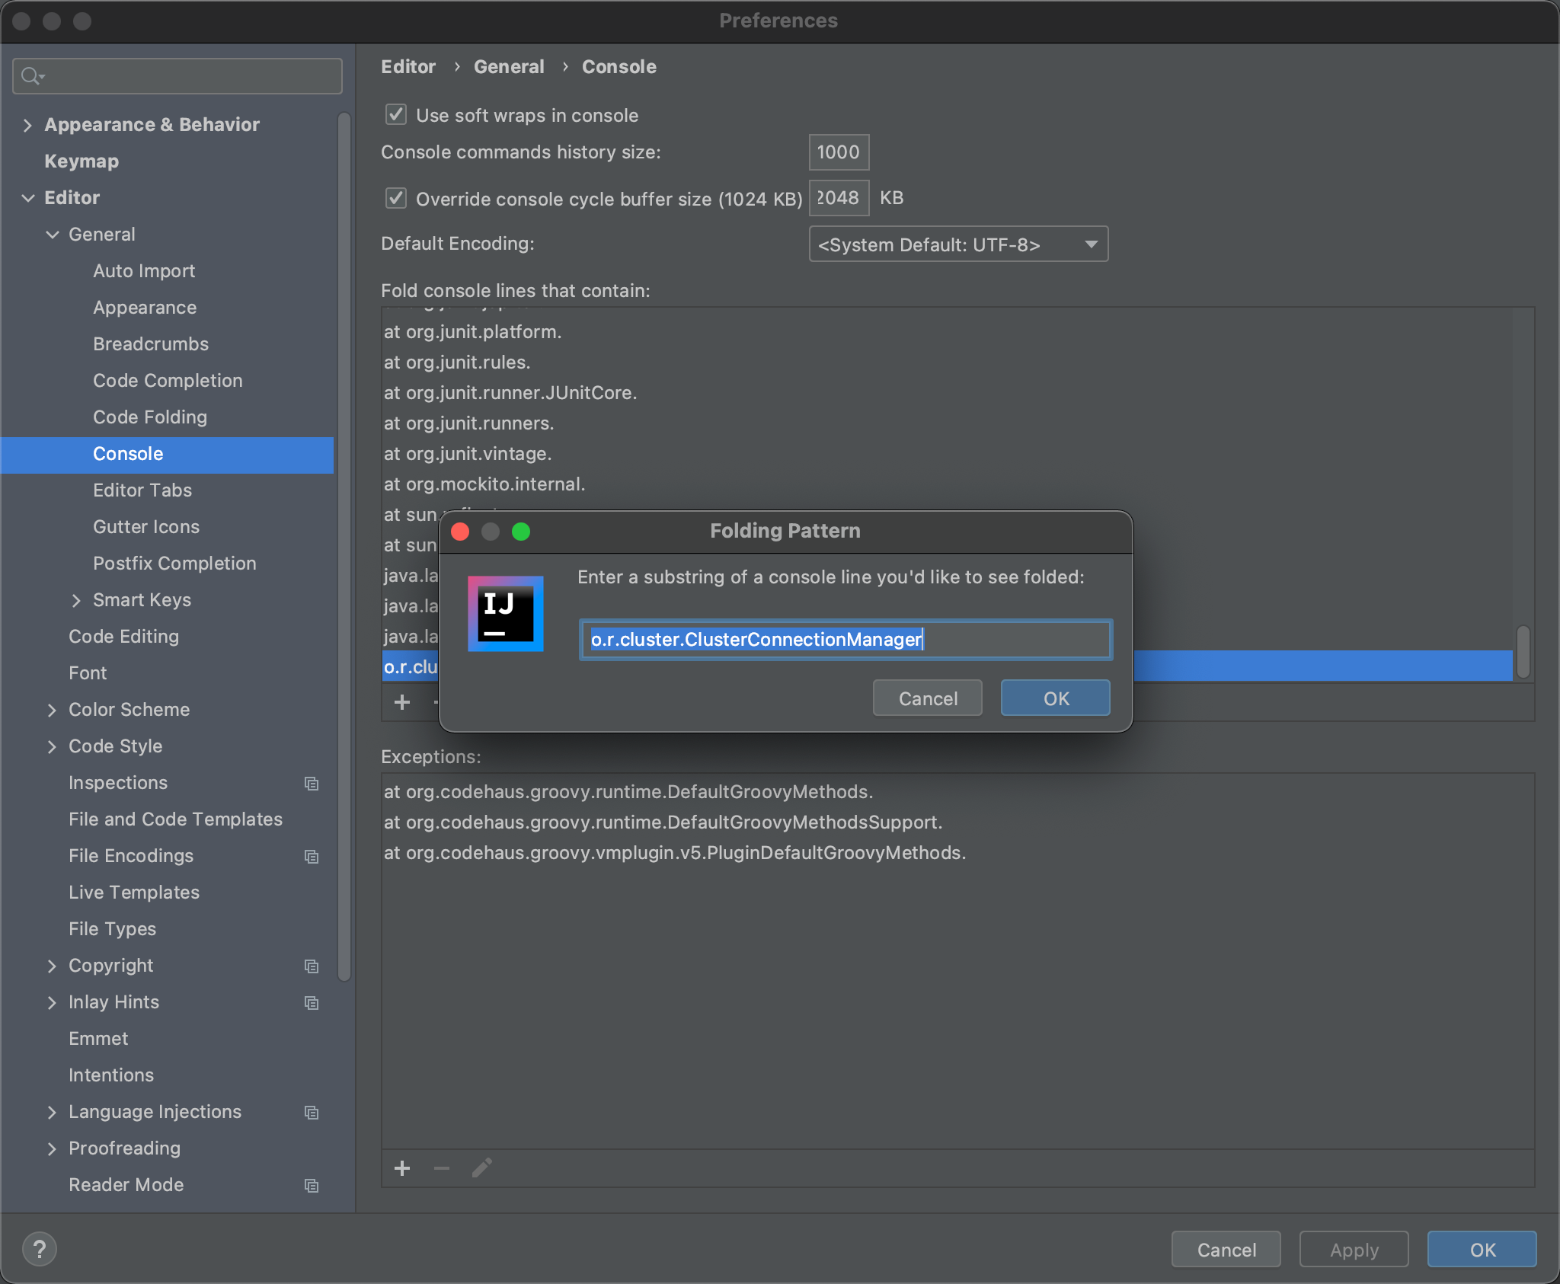Enable Override console cycle buffer size
The image size is (1560, 1284).
coord(397,197)
